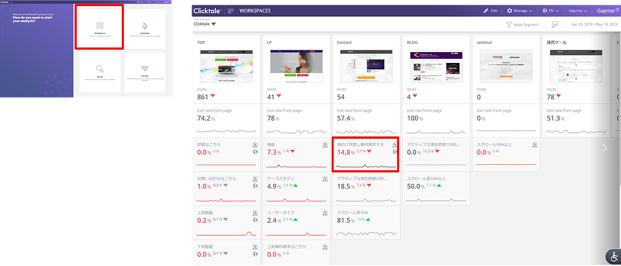The image size is (621, 266).
Task: Click device view icon beside date range
Action: point(555,25)
